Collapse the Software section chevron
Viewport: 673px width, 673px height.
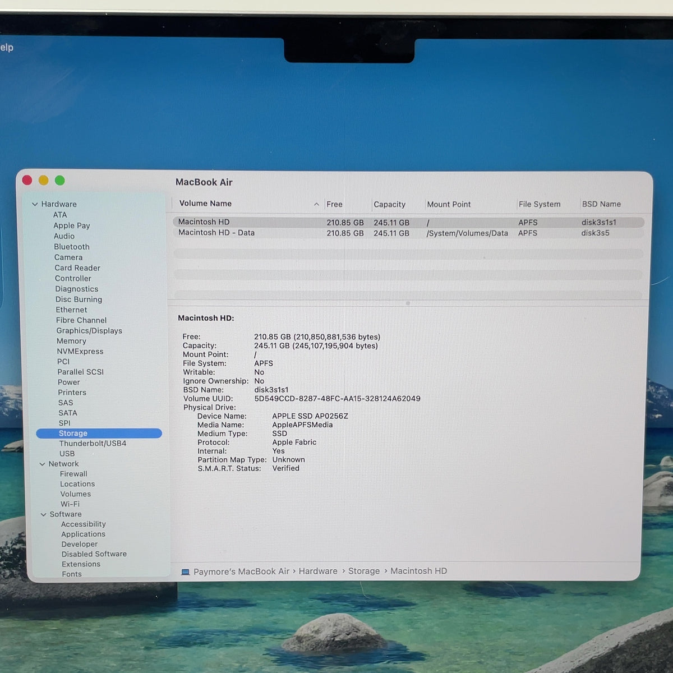(x=43, y=514)
